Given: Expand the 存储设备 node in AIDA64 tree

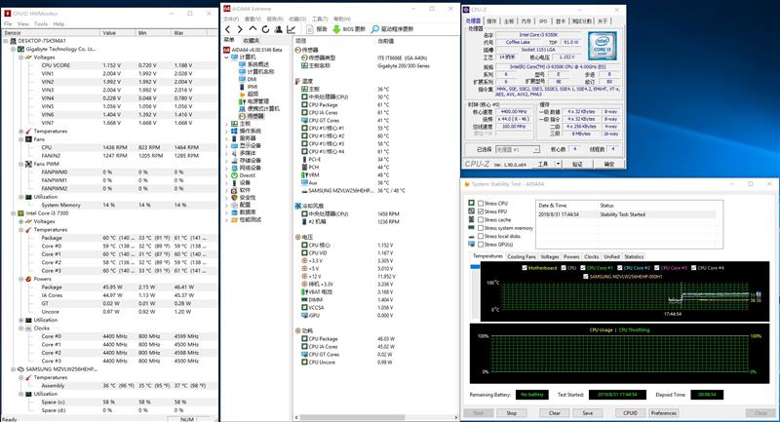Looking at the screenshot, I should coord(226,161).
